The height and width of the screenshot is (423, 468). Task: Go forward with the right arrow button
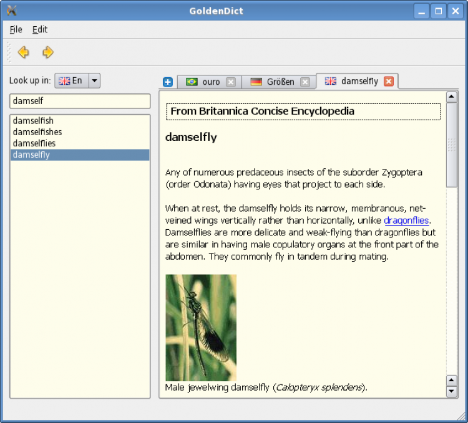(x=48, y=52)
